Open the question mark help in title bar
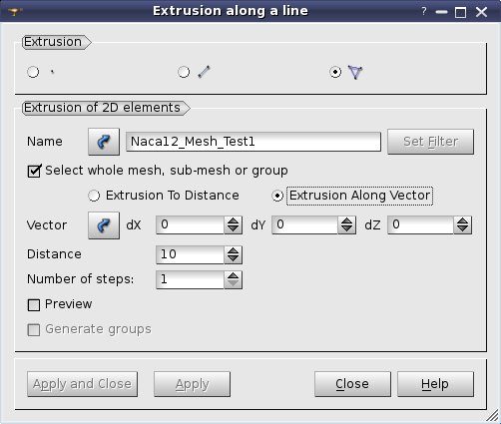Screen dimensions: 501x424 coord(423,12)
